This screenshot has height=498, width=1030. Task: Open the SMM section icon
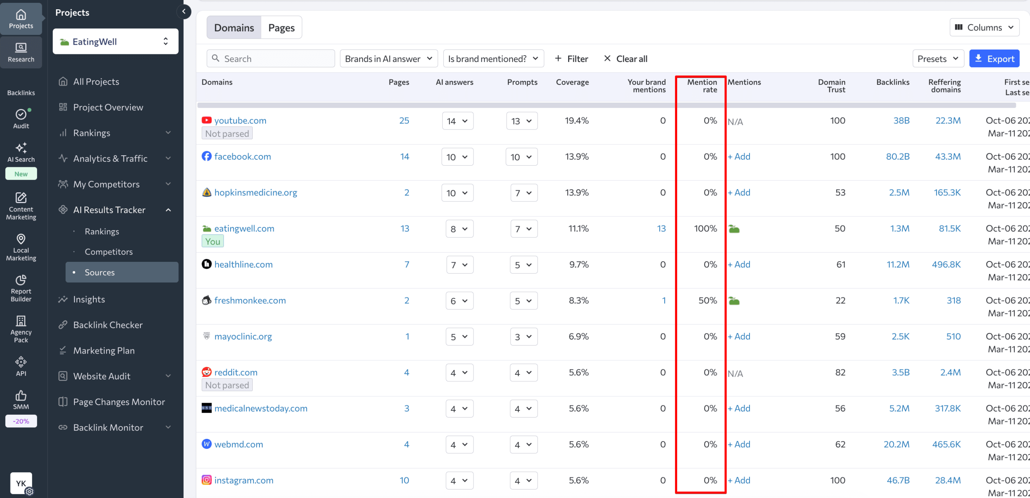click(21, 395)
